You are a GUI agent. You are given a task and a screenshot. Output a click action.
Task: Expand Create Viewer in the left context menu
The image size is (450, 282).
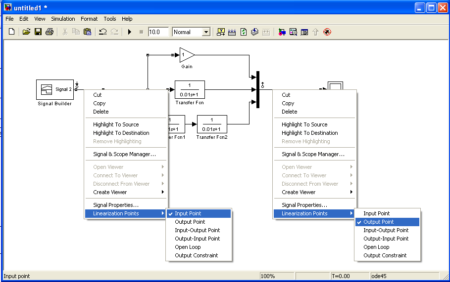(x=110, y=192)
